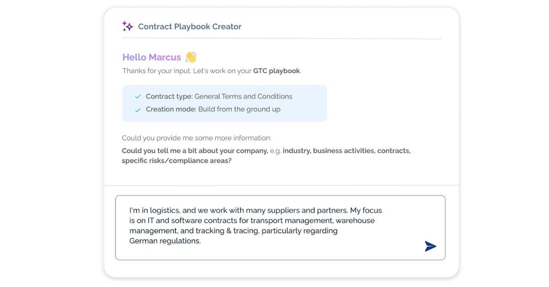The width and height of the screenshot is (549, 287).
Task: Click the blue summary card background
Action: pyautogui.click(x=311, y=103)
